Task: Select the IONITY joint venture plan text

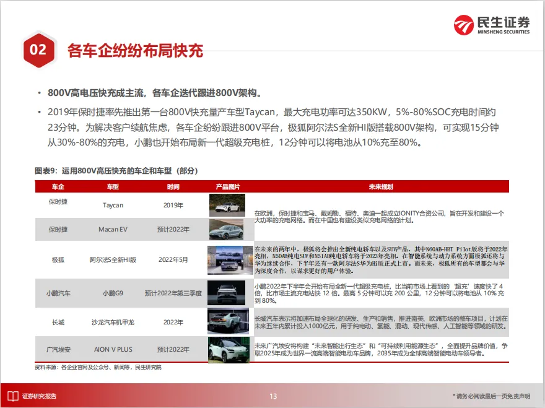Action: 379,217
